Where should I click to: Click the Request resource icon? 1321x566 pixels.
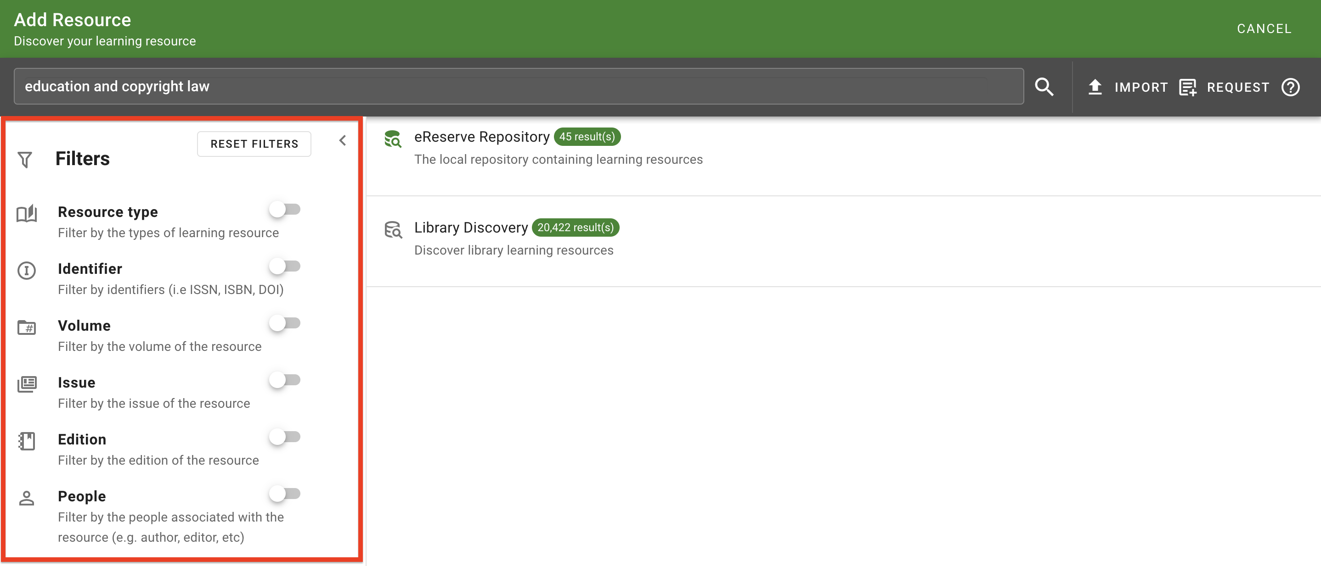1188,87
